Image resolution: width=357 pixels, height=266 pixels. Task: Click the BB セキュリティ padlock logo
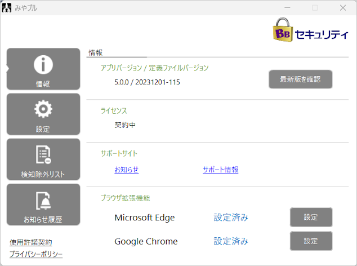(311, 30)
